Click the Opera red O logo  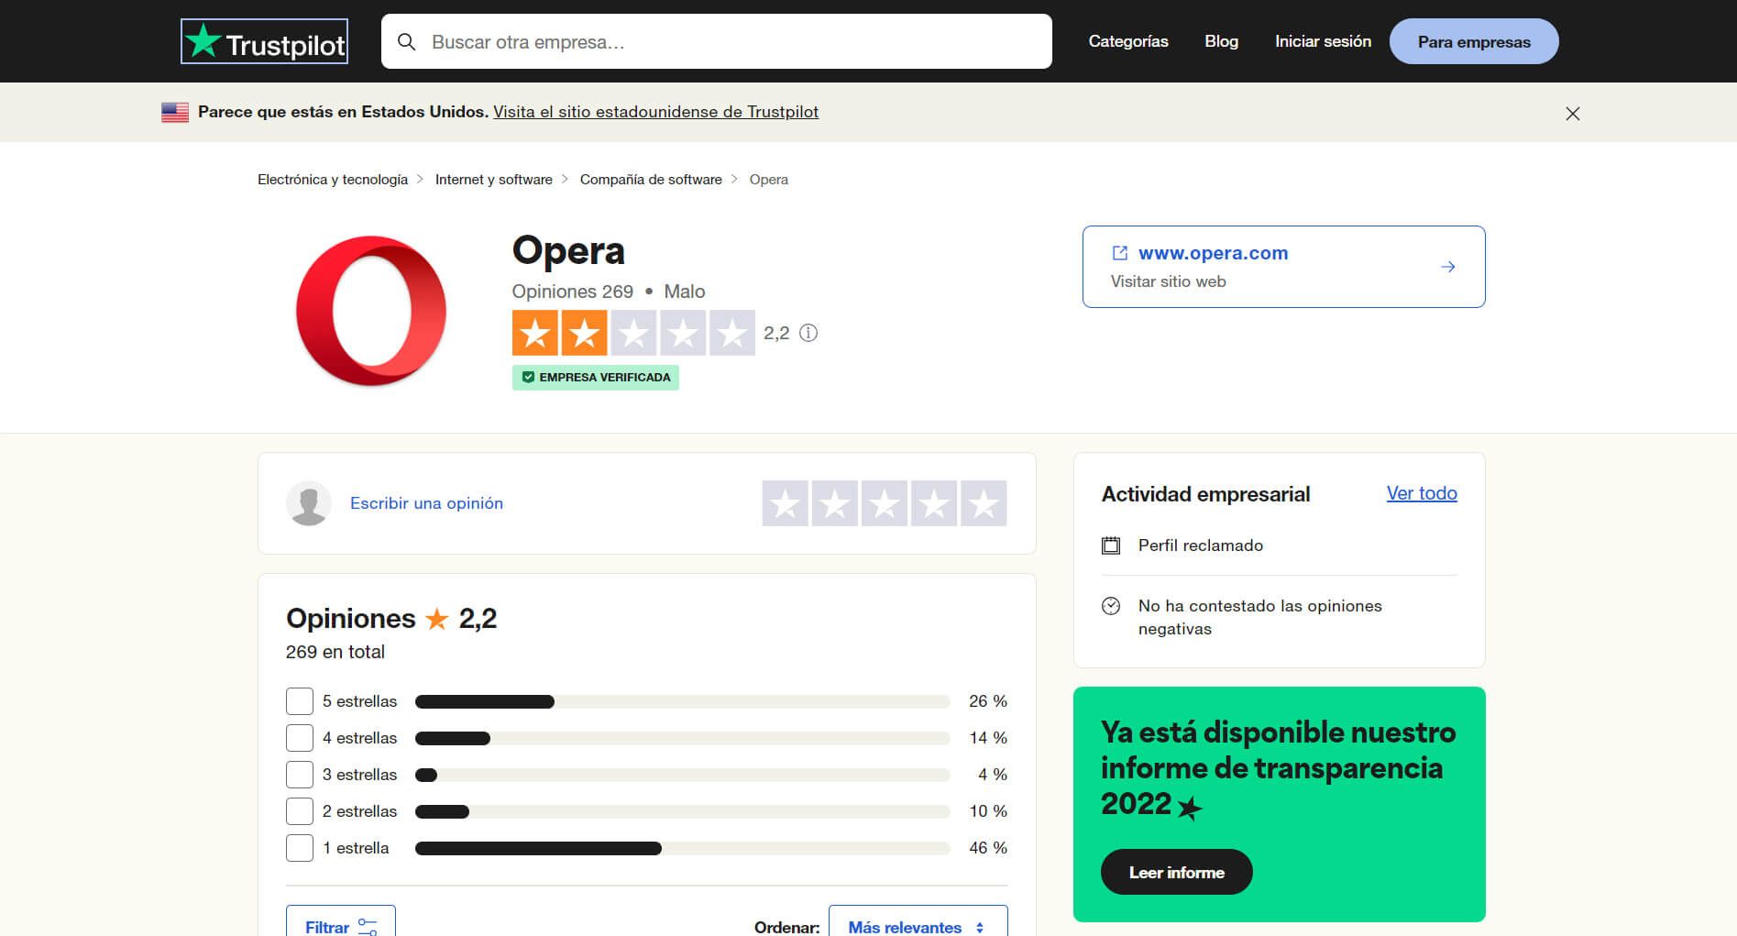371,311
